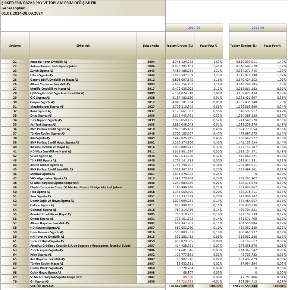288x290 pixels.
Task: Select the Emaa Sigorta AŞ cell
Action: coord(83,115)
